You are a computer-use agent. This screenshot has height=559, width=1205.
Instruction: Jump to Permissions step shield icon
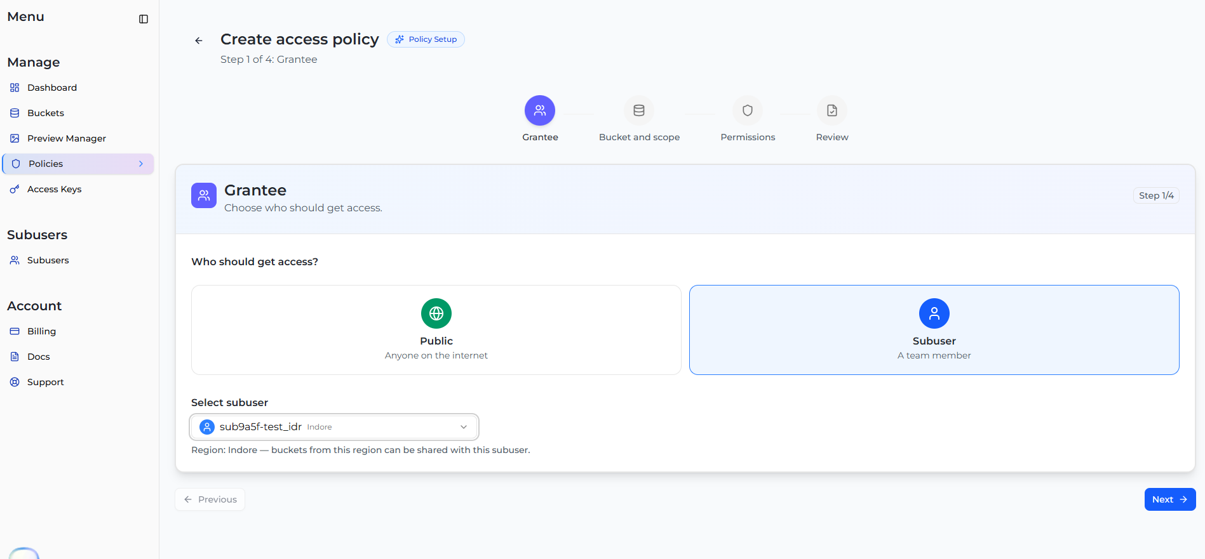(x=748, y=110)
